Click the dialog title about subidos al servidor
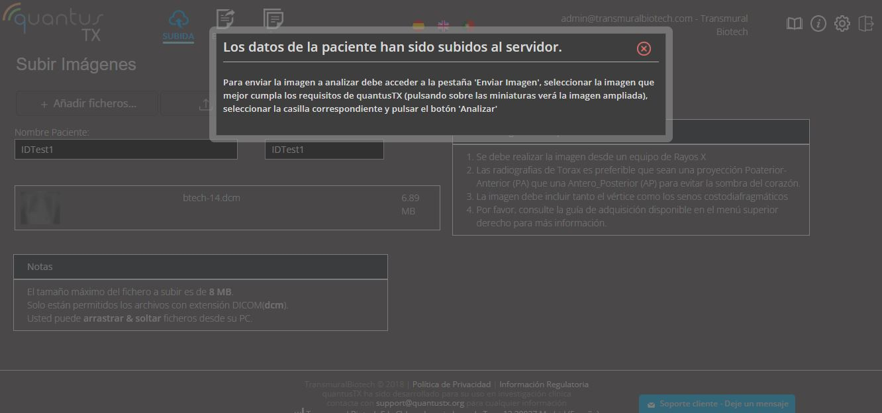 click(x=393, y=47)
